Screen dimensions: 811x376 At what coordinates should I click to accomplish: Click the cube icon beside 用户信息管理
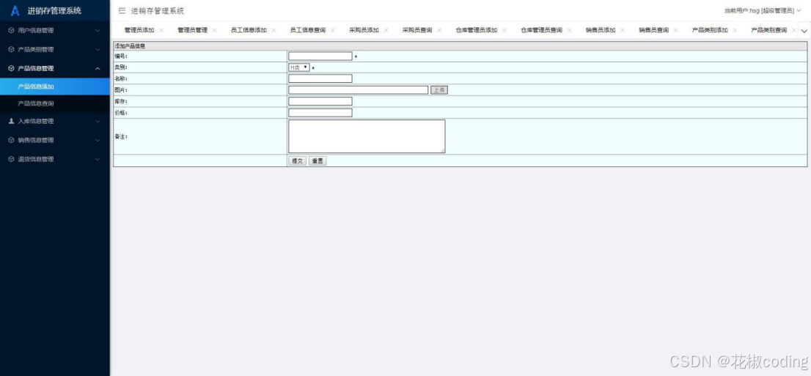[x=12, y=31]
